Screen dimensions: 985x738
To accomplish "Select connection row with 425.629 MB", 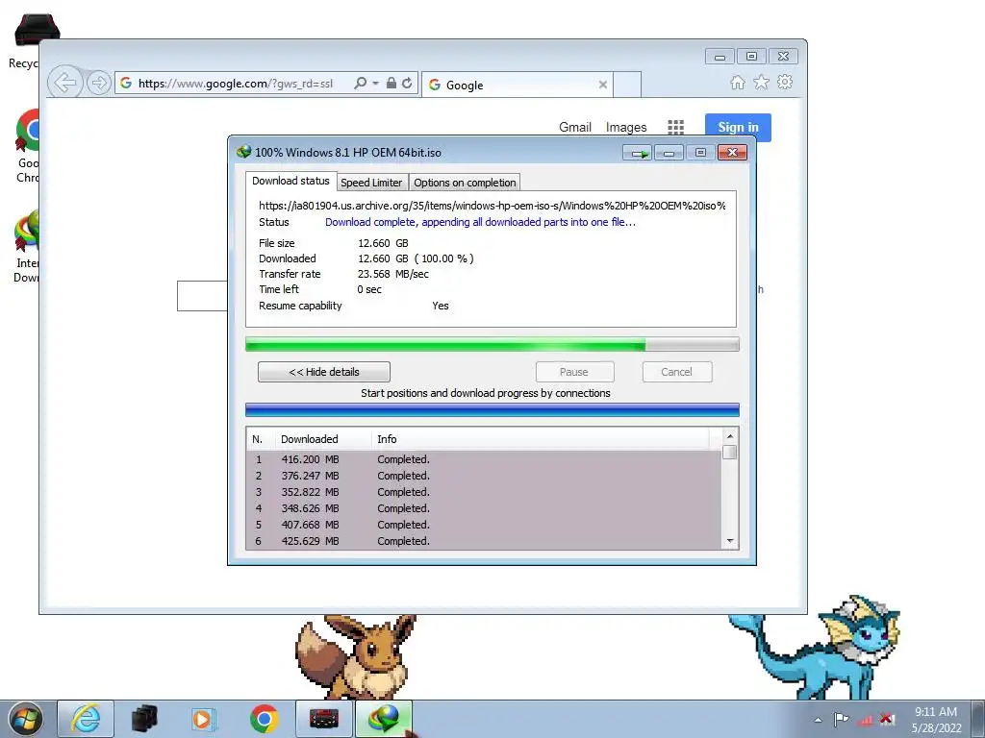I will 485,541.
